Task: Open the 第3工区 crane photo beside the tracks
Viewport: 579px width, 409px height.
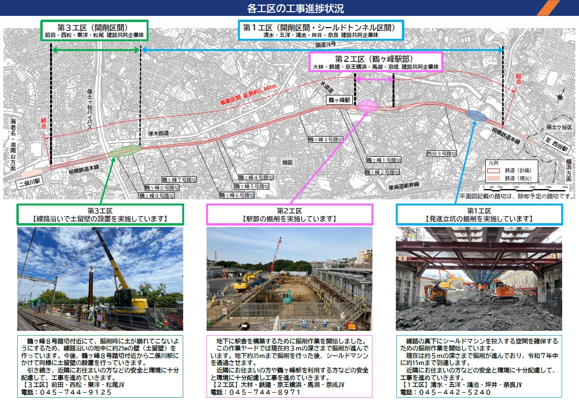Action: 100,279
